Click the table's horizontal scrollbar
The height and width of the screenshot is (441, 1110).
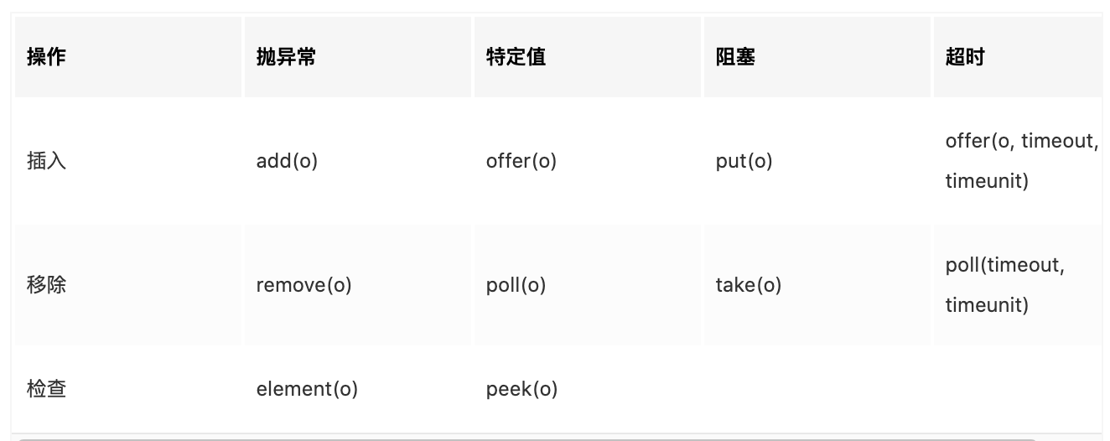click(x=528, y=438)
